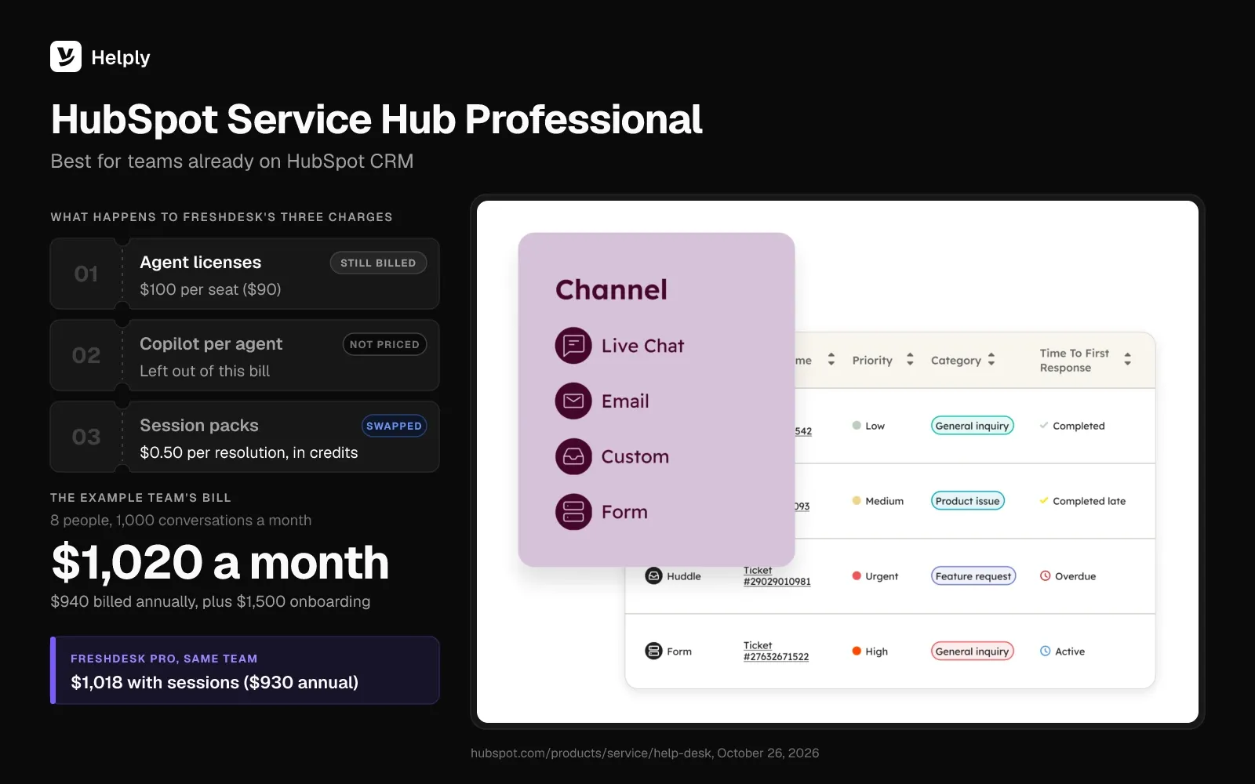Click the Helply logo icon
The height and width of the screenshot is (784, 1255).
(66, 56)
